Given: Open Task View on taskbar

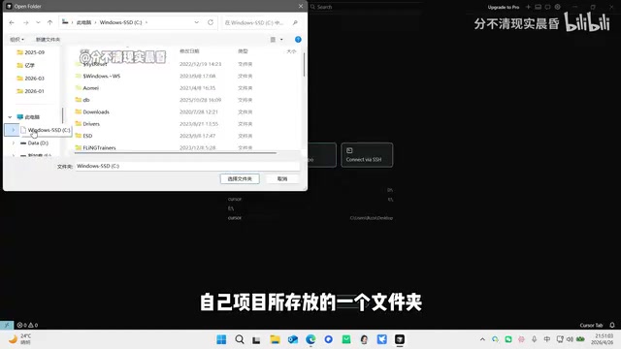Looking at the screenshot, I should (x=256, y=339).
